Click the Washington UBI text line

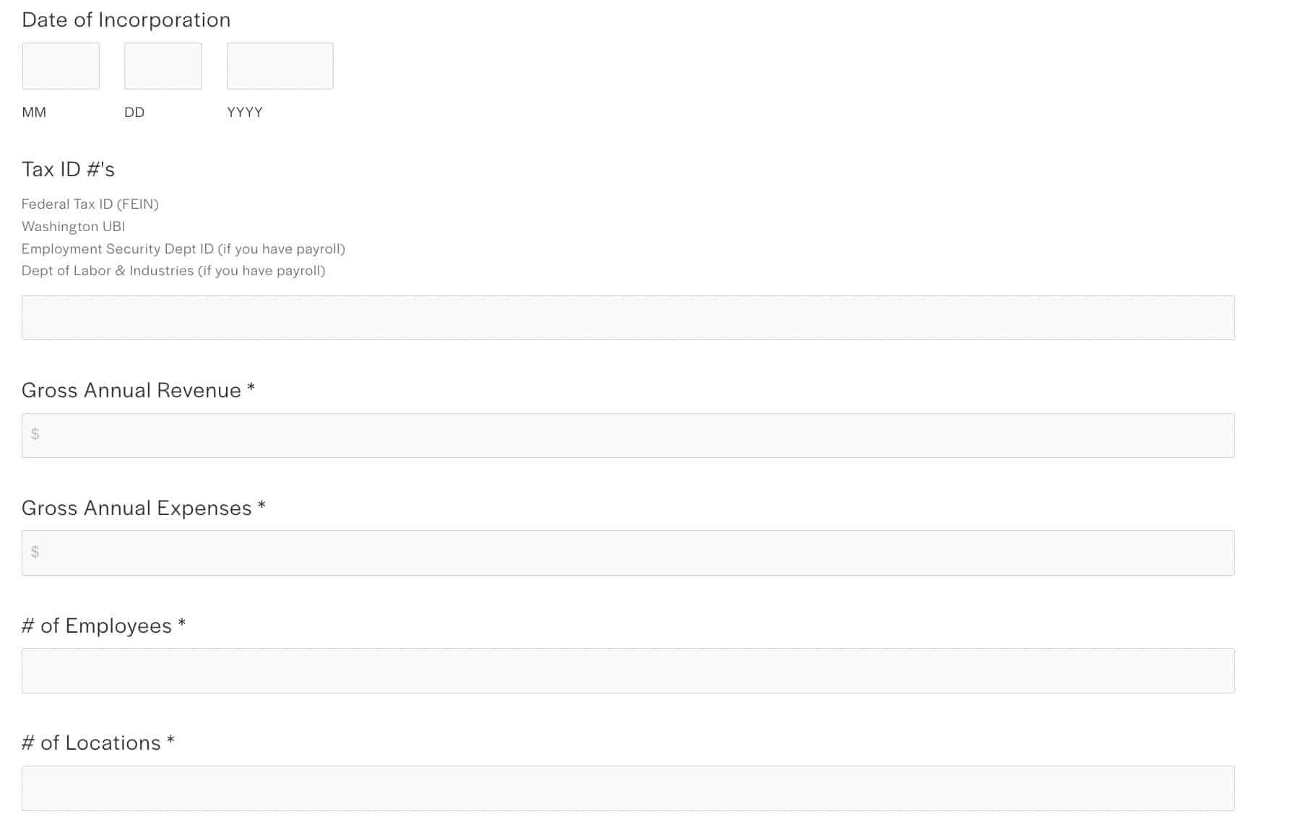click(74, 227)
